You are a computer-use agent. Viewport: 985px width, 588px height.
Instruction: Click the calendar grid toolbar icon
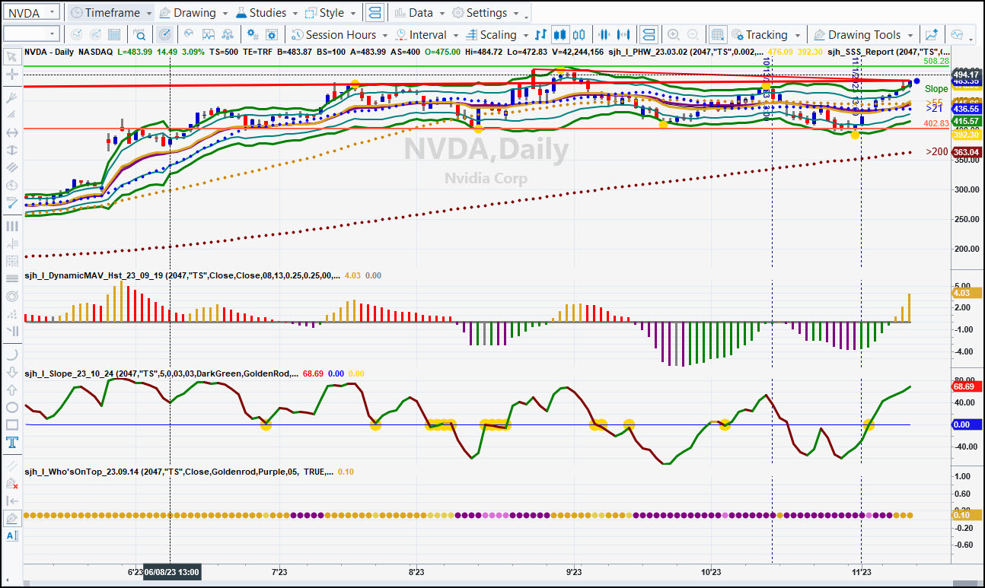113,35
